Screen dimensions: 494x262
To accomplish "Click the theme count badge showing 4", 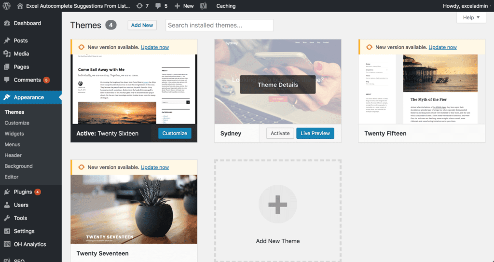I will [111, 25].
